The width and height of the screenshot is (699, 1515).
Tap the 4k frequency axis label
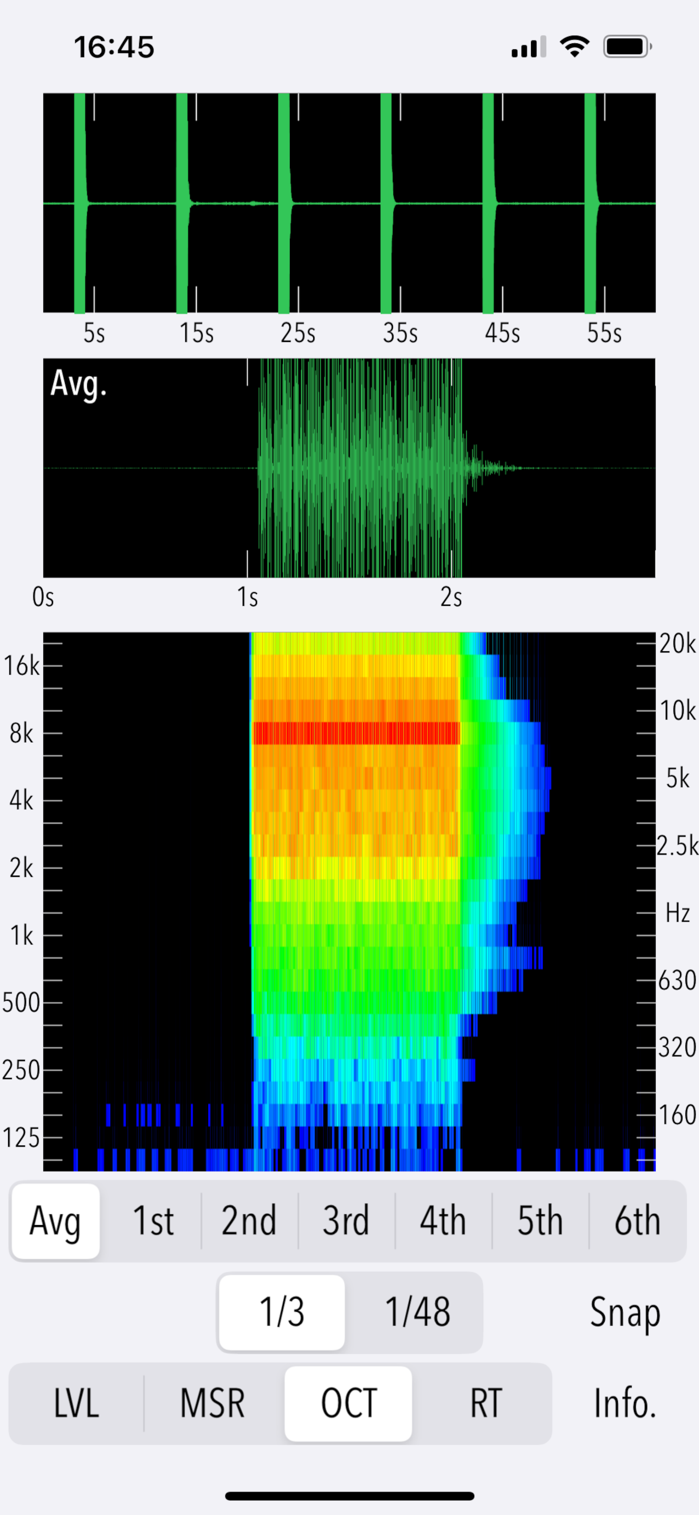(21, 800)
